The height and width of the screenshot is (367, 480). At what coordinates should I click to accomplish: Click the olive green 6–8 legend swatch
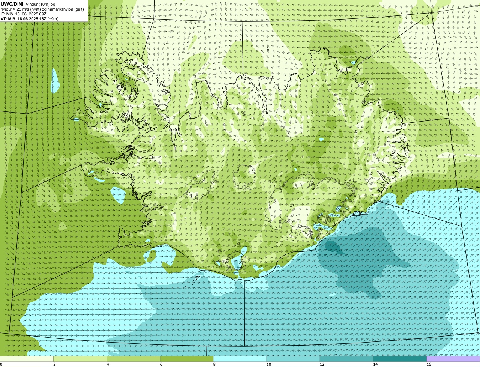pyautogui.click(x=186, y=359)
